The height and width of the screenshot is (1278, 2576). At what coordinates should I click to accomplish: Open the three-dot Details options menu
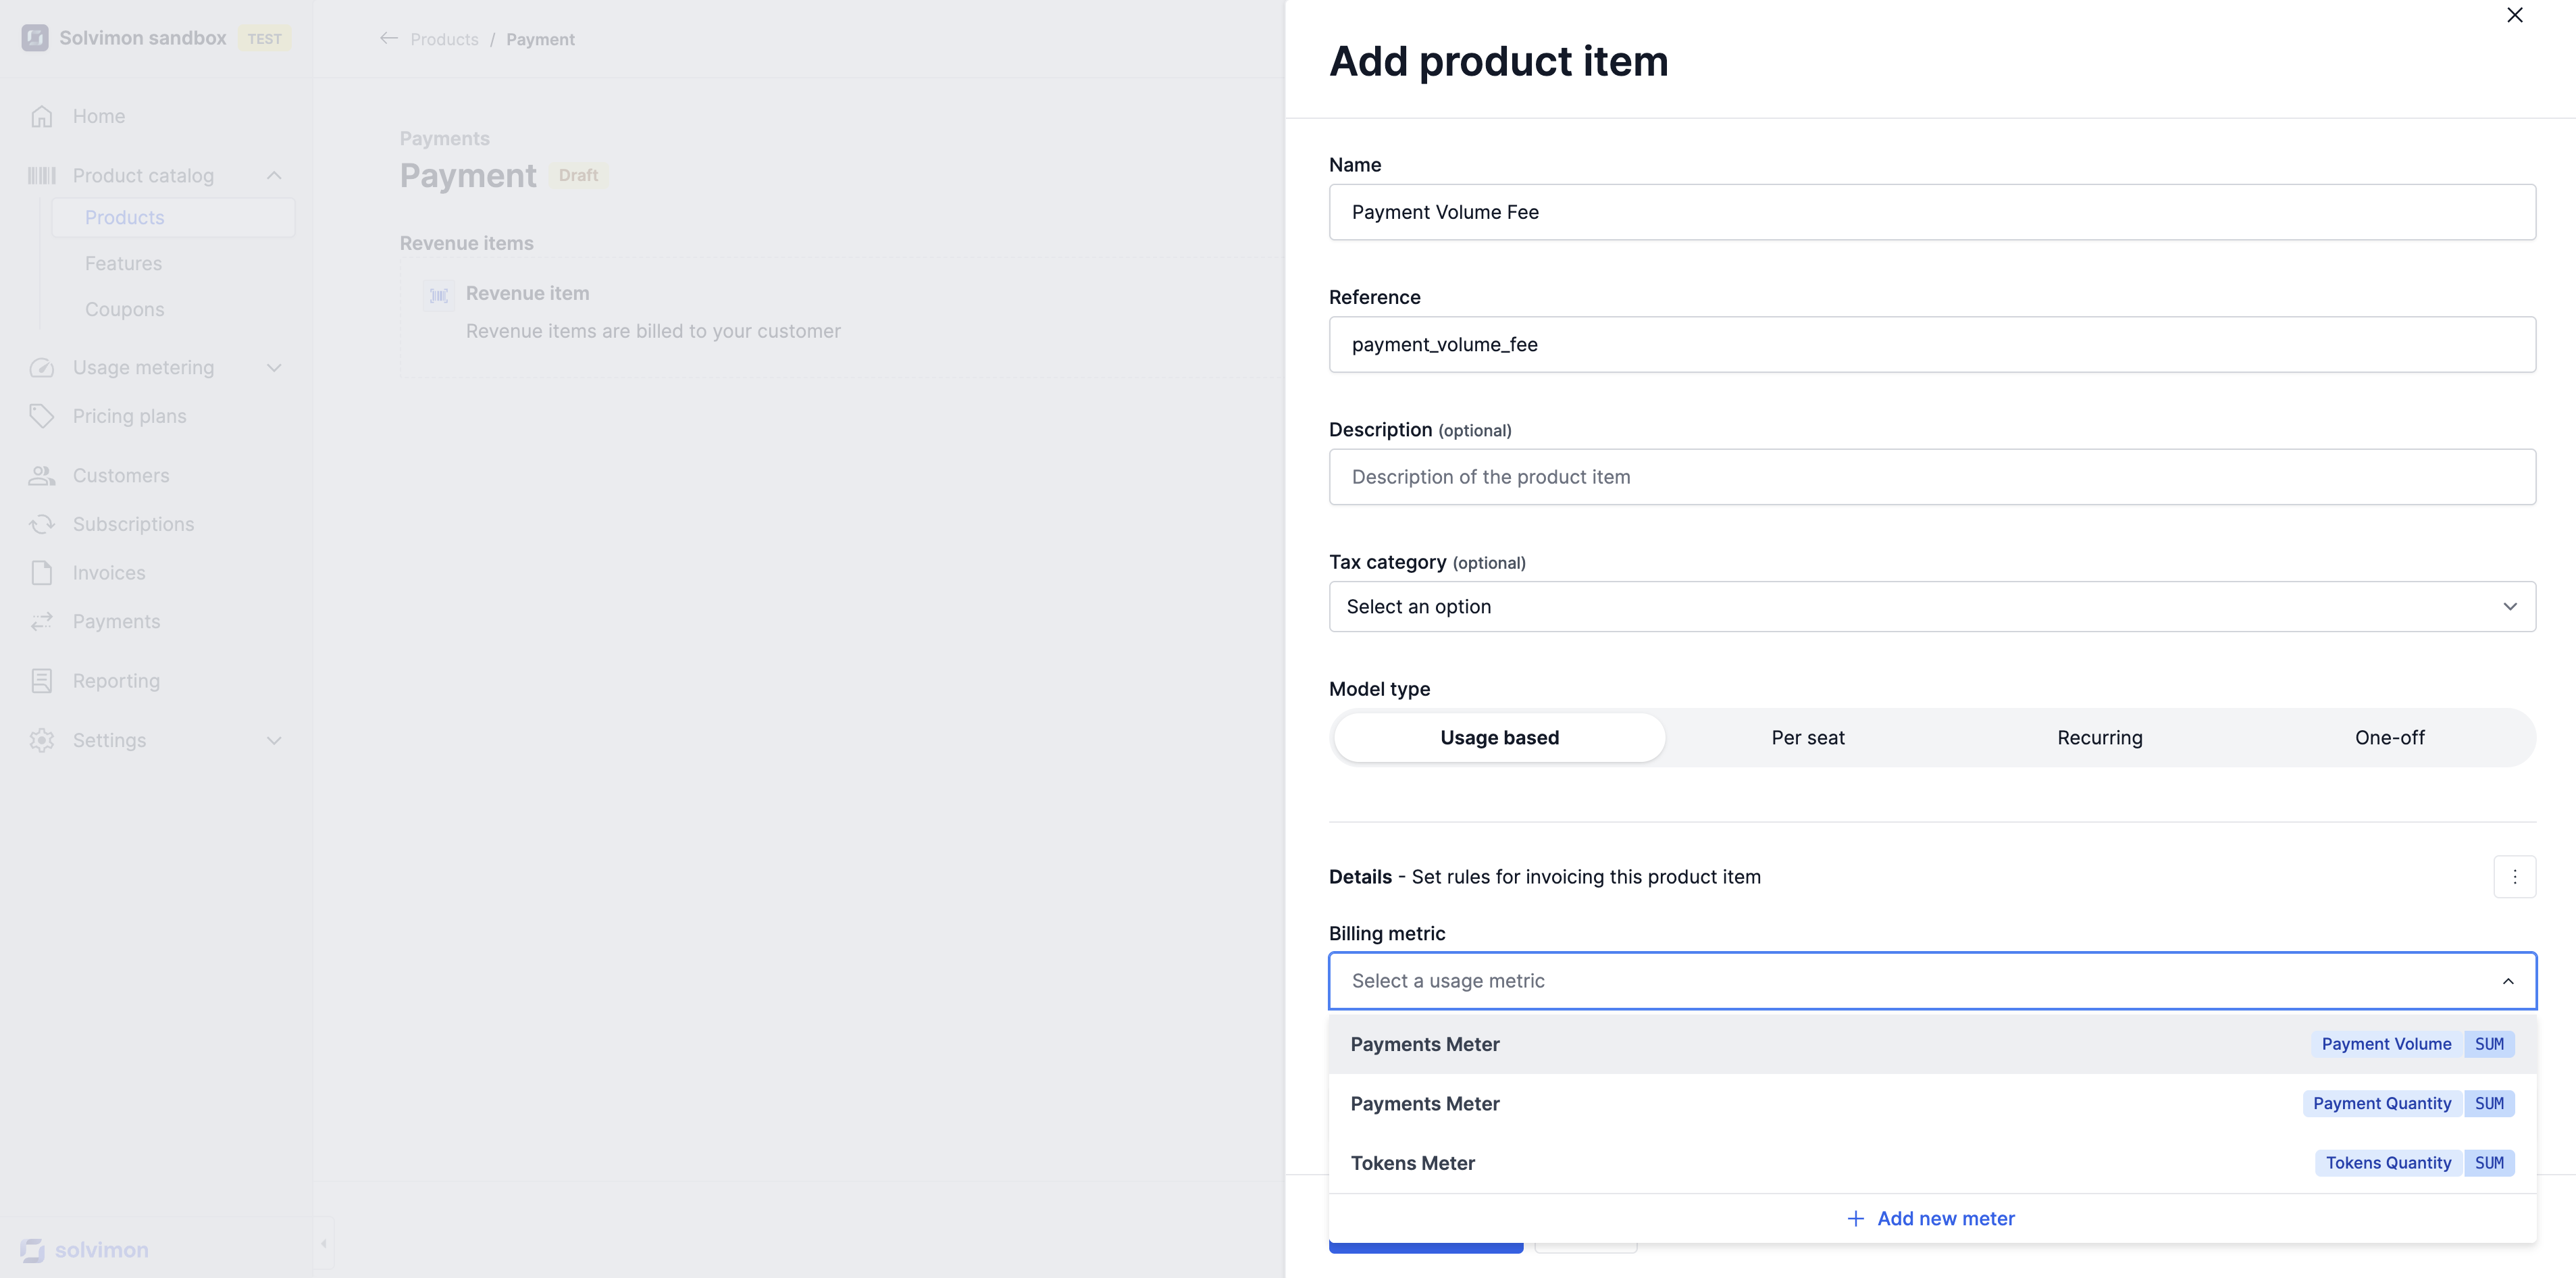click(x=2514, y=877)
